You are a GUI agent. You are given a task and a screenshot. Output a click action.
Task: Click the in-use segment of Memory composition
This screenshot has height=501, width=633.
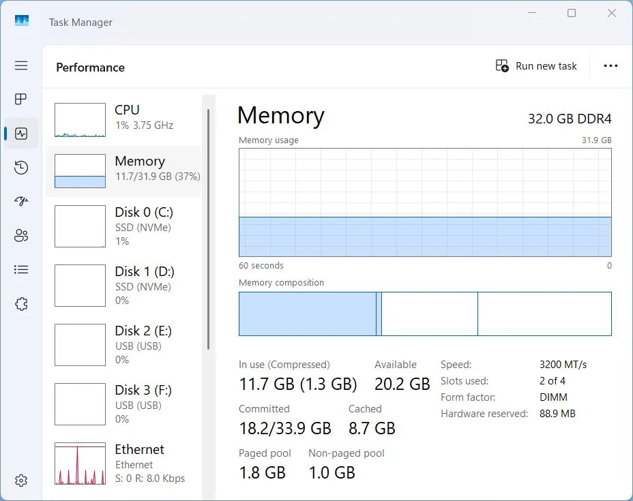[x=307, y=314]
